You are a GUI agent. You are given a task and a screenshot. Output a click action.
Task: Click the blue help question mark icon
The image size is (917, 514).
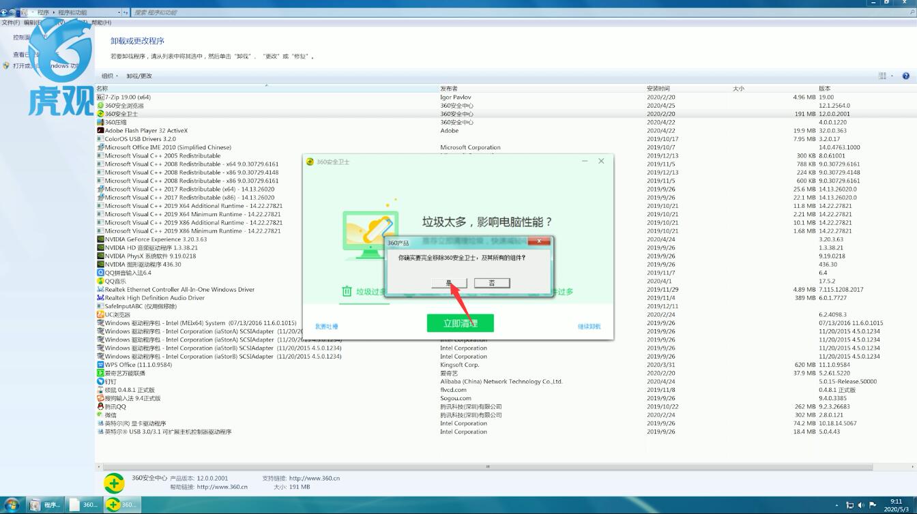coord(906,76)
